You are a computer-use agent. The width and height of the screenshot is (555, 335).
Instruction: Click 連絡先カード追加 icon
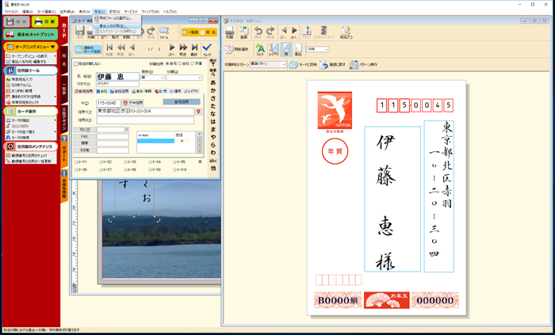click(x=88, y=49)
